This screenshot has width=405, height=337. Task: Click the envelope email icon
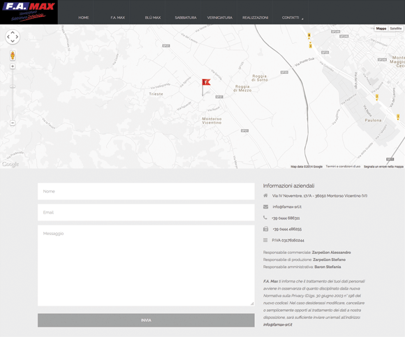coord(265,207)
